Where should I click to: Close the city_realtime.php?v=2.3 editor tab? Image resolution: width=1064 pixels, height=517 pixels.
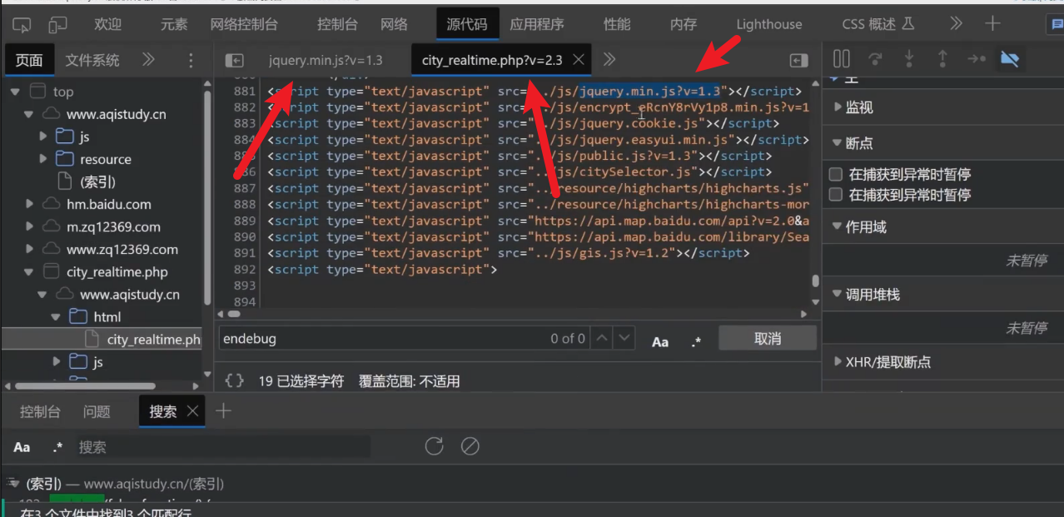[x=579, y=60]
